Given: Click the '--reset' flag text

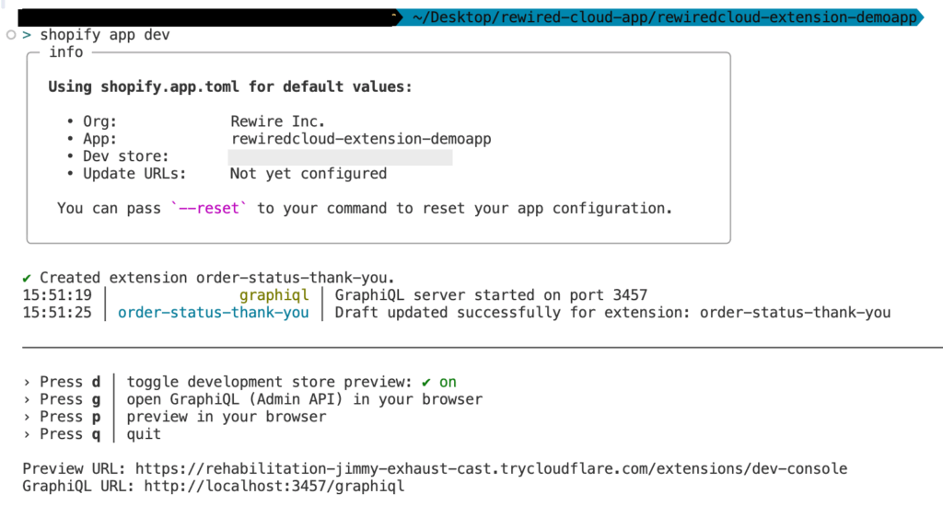Looking at the screenshot, I should pos(209,209).
